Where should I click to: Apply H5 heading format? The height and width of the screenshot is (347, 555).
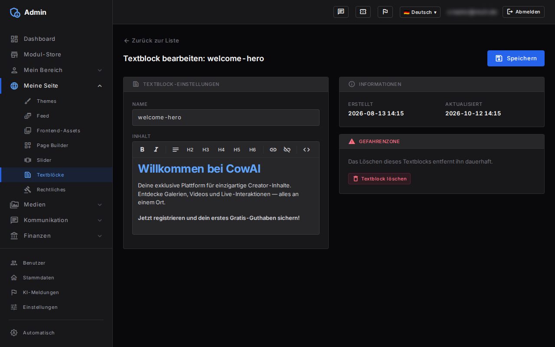click(237, 150)
